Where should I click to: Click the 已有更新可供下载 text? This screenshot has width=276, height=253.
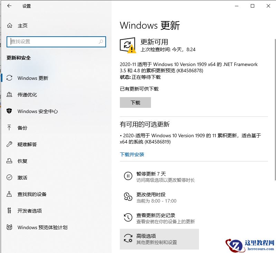click(x=139, y=89)
